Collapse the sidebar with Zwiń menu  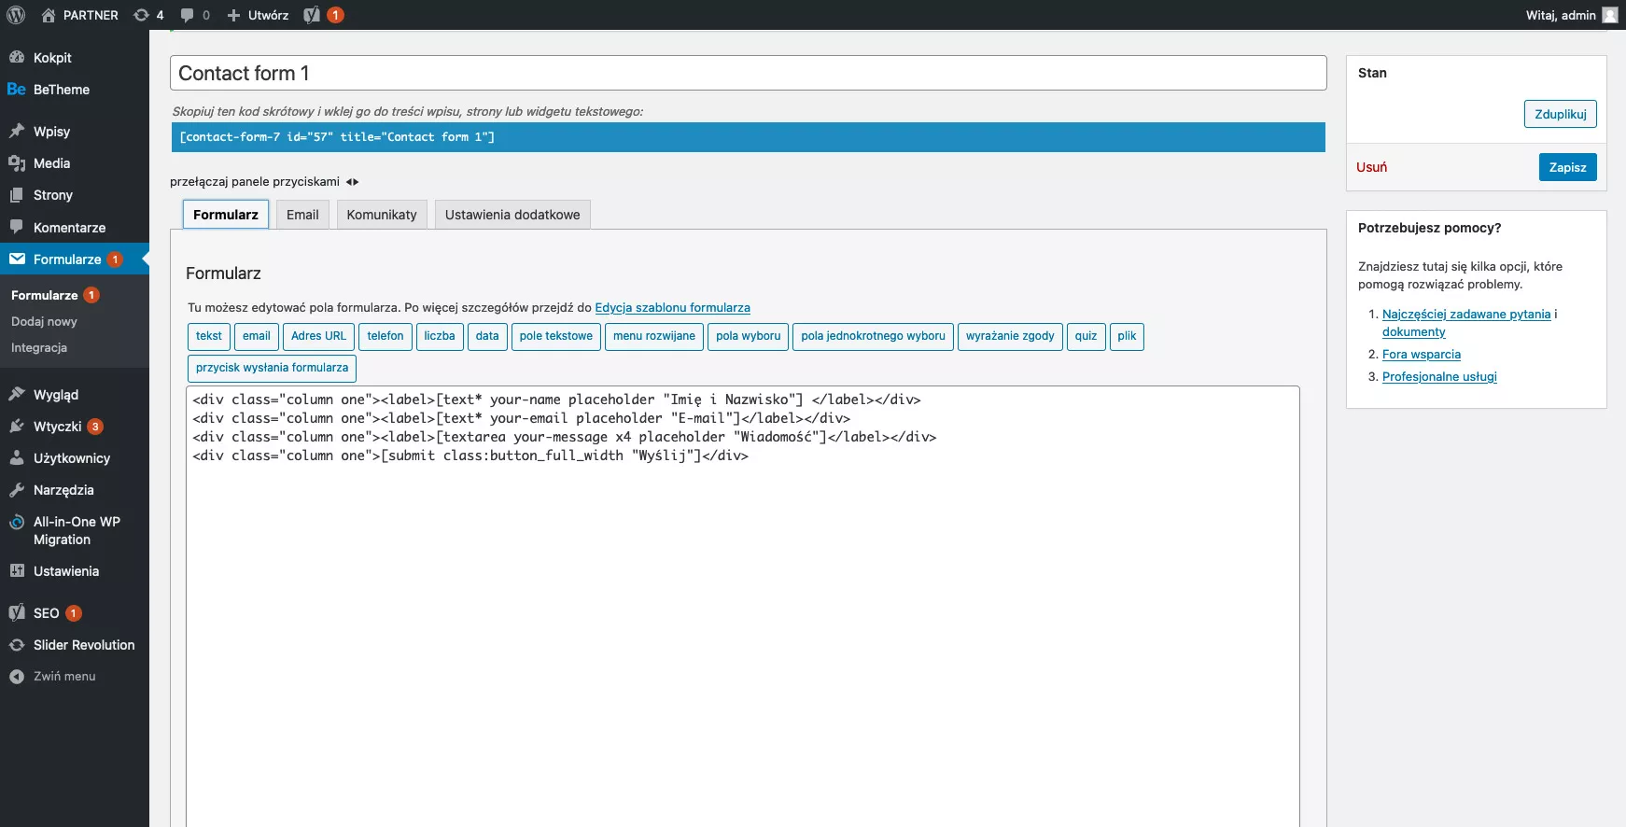coord(63,677)
